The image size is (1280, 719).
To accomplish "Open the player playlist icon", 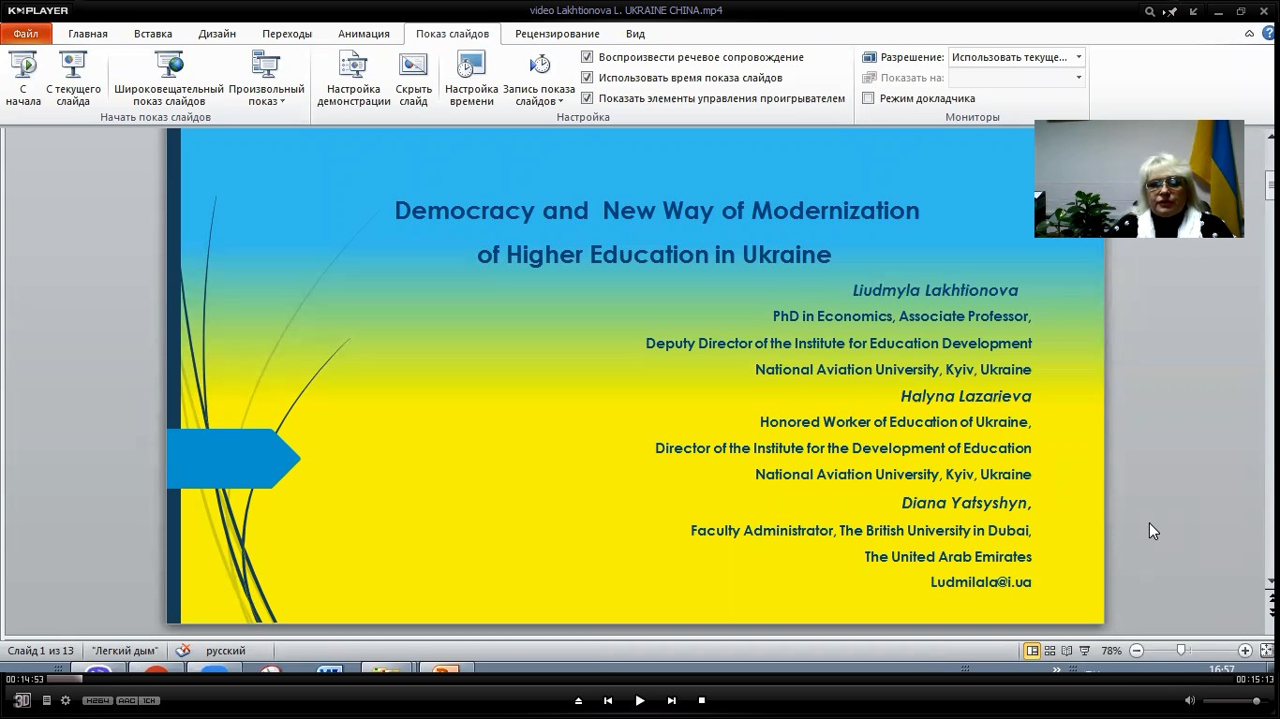I will point(46,700).
